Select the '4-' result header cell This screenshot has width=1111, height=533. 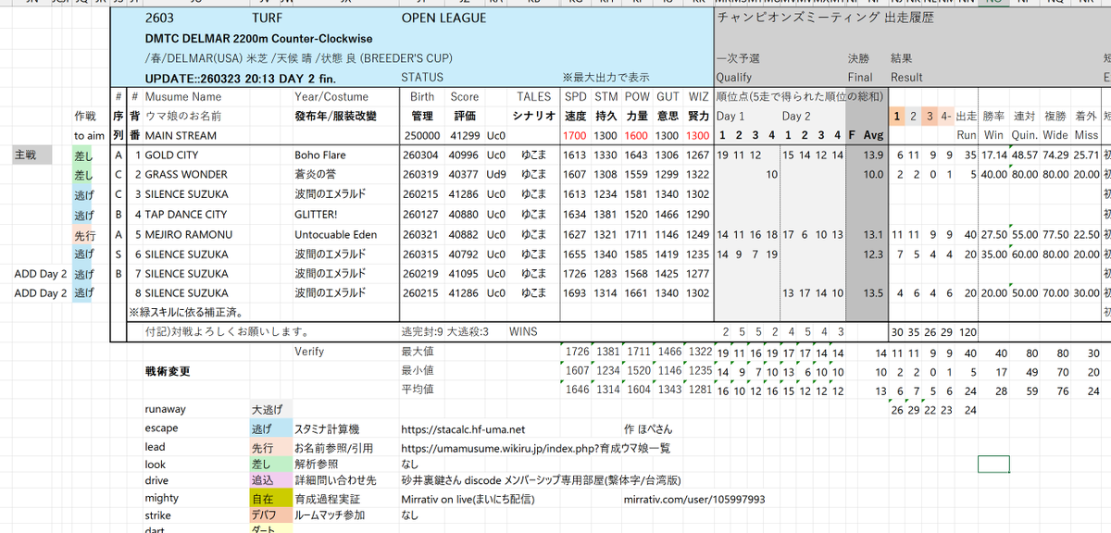945,117
